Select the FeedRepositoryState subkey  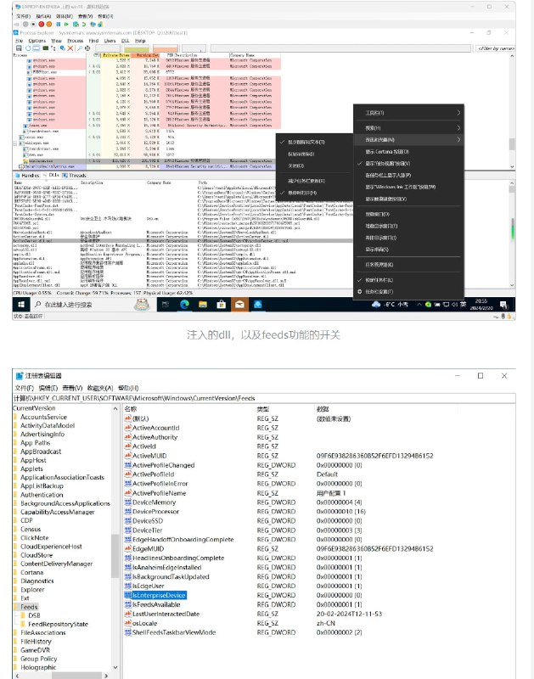58,624
